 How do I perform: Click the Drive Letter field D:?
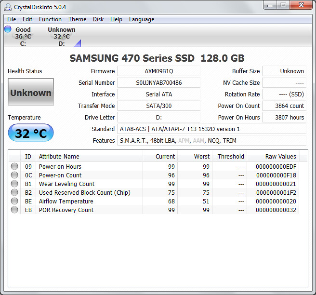[x=159, y=117]
